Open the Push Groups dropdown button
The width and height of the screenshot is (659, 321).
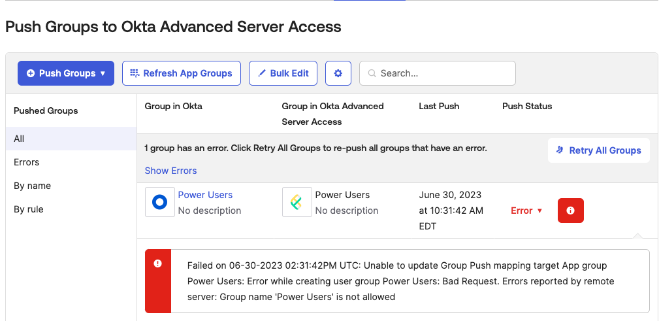coord(66,73)
